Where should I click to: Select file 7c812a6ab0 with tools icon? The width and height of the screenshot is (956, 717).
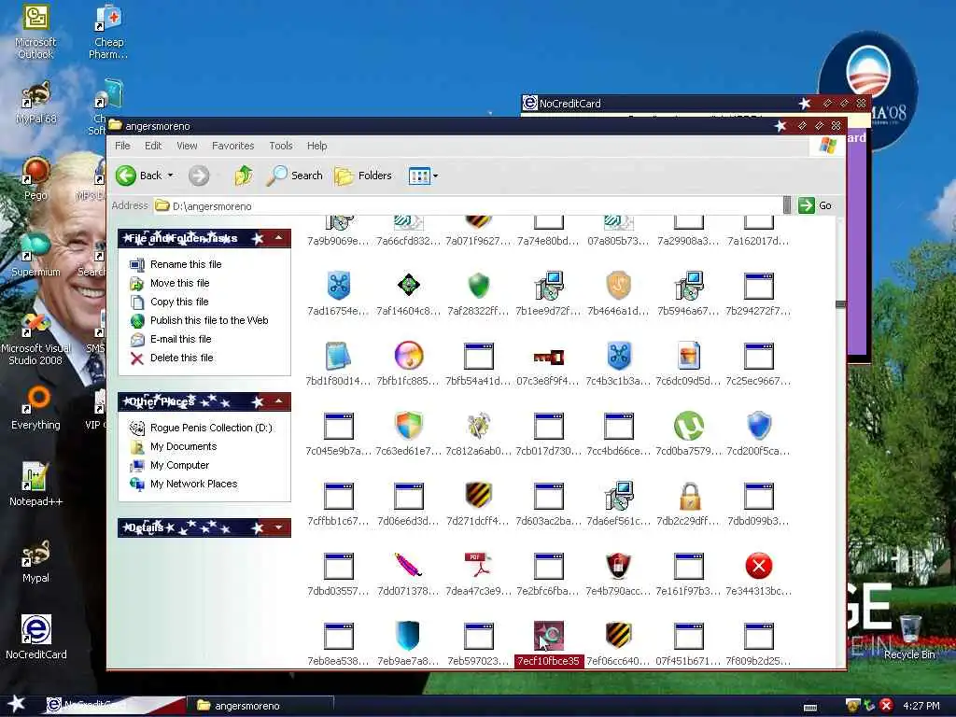(x=479, y=434)
